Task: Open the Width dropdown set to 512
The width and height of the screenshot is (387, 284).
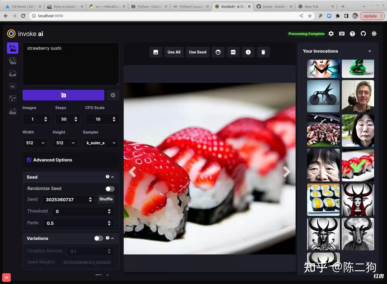Action: click(x=35, y=143)
